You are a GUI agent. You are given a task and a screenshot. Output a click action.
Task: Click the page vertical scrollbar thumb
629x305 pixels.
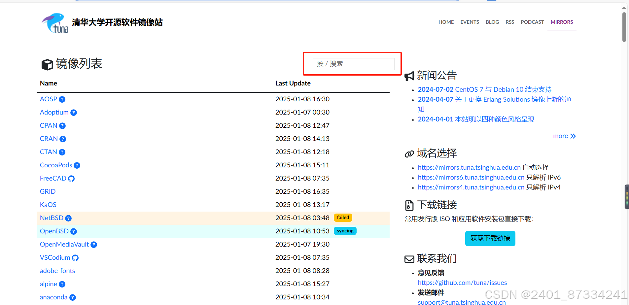624,27
